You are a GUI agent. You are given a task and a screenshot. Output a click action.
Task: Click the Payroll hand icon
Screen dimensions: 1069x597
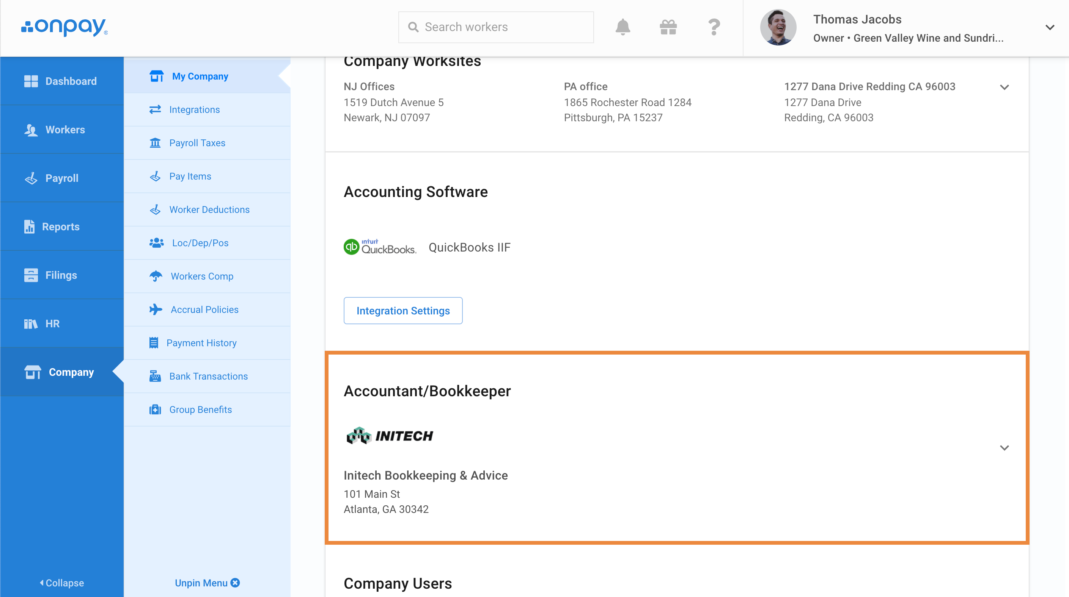coord(31,178)
